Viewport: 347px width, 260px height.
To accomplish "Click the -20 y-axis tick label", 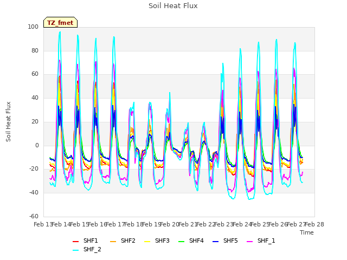I will tap(34, 169).
